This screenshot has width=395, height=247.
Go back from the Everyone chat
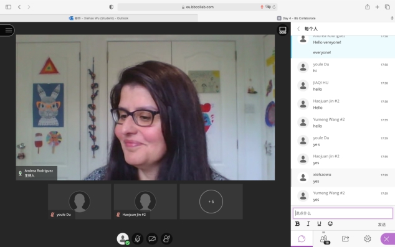pyautogui.click(x=298, y=29)
